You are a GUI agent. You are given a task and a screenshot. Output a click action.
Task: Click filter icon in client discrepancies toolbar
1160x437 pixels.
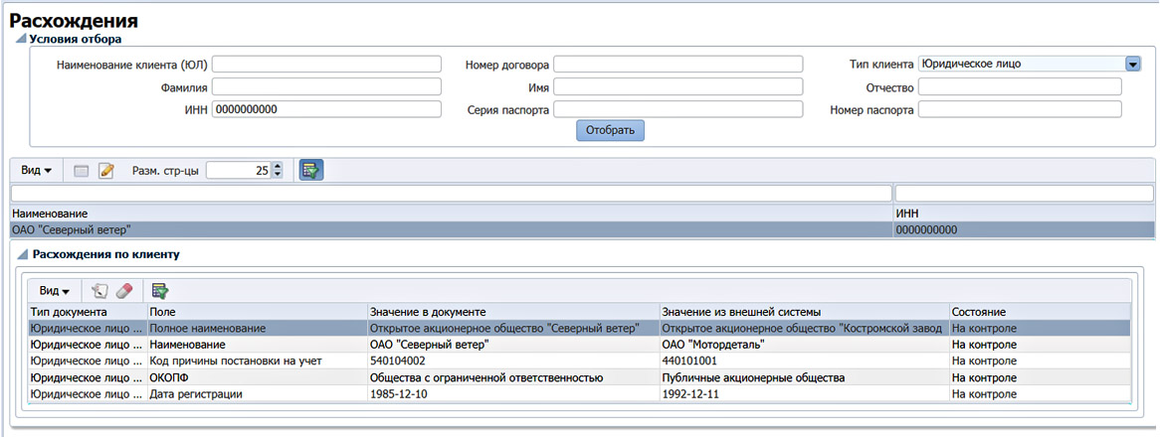159,291
